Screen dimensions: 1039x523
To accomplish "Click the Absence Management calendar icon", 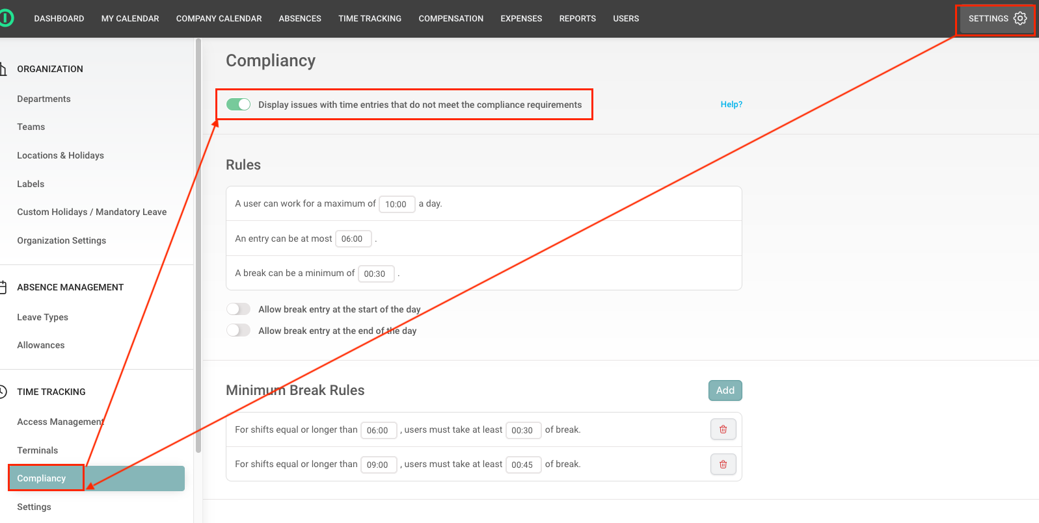I will (x=3, y=287).
